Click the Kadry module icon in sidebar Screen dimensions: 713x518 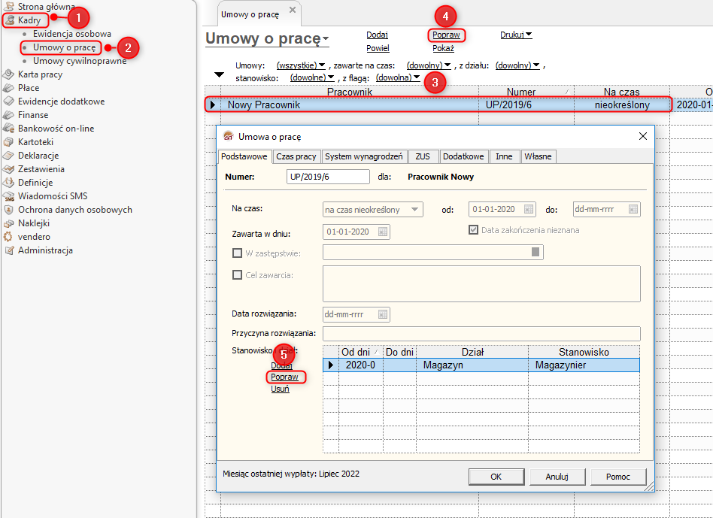[x=9, y=20]
